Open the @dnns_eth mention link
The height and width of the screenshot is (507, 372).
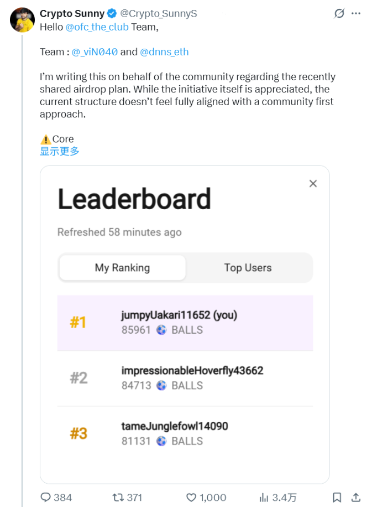pos(164,51)
